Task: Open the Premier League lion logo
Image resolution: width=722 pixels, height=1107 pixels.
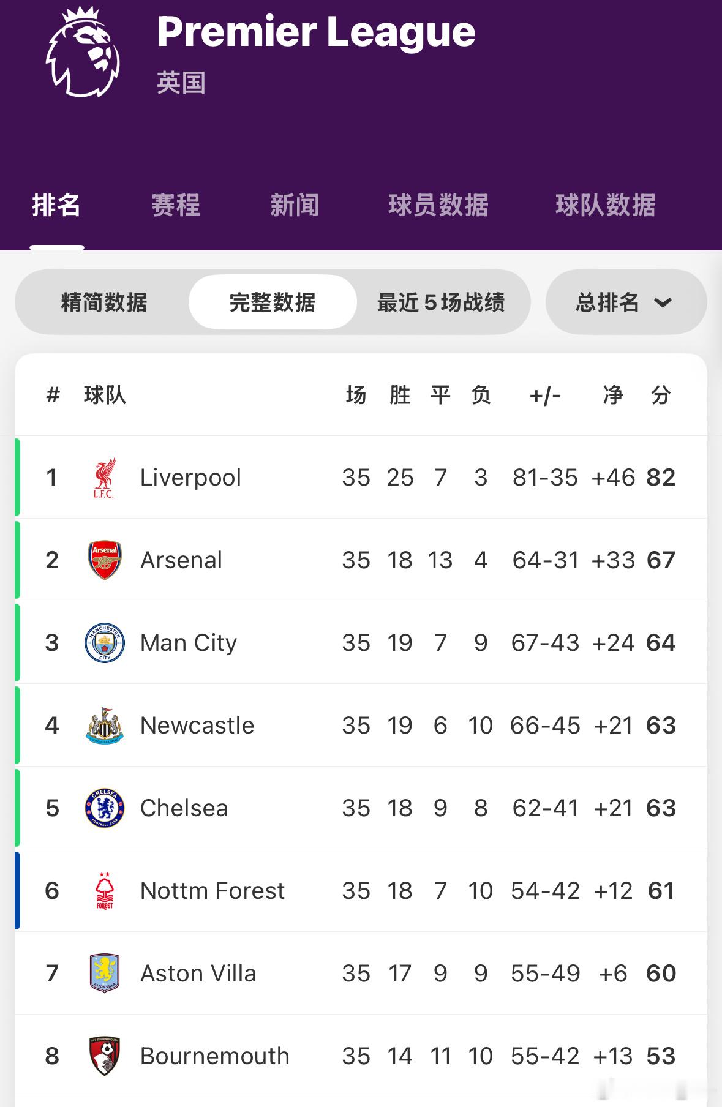Action: (83, 52)
